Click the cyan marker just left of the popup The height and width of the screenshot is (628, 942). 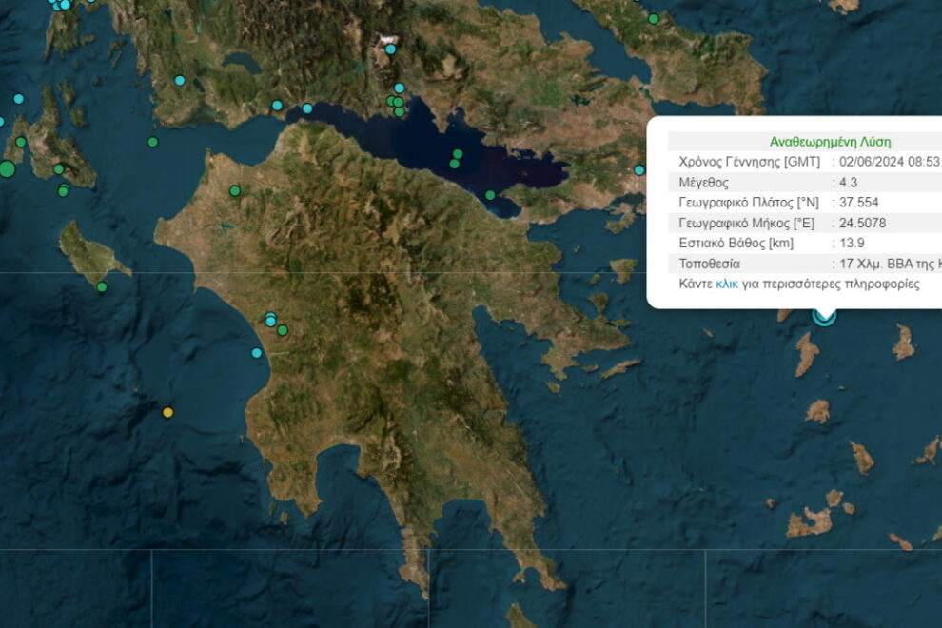pyautogui.click(x=639, y=170)
